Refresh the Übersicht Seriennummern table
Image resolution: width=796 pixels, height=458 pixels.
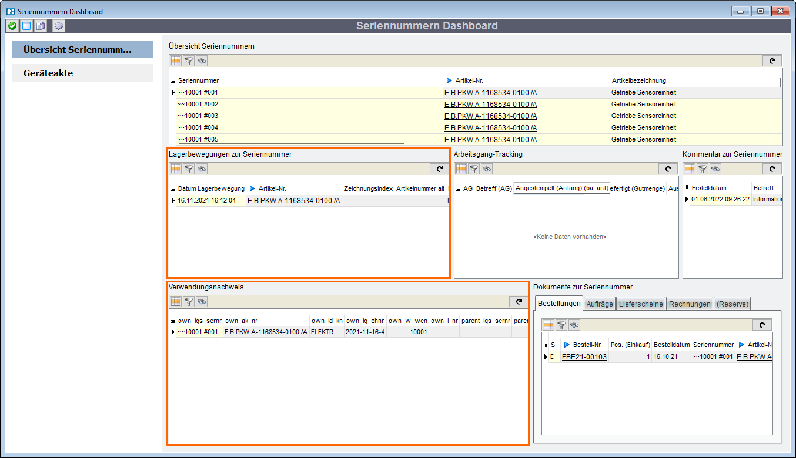(x=772, y=60)
